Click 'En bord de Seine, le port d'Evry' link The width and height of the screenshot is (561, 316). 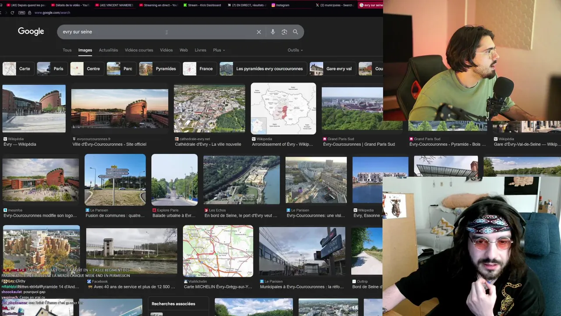241,216
